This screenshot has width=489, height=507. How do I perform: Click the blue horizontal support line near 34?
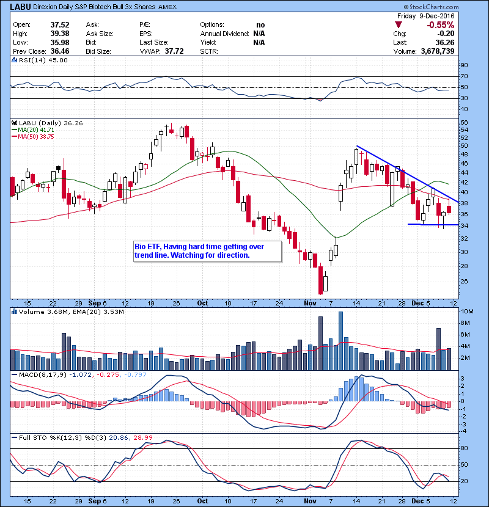433,224
